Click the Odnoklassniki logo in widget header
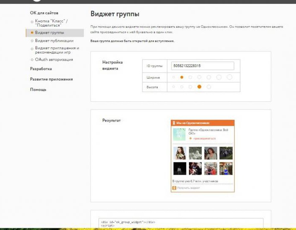Image resolution: width=296 pixels, height=230 pixels. (x=174, y=123)
